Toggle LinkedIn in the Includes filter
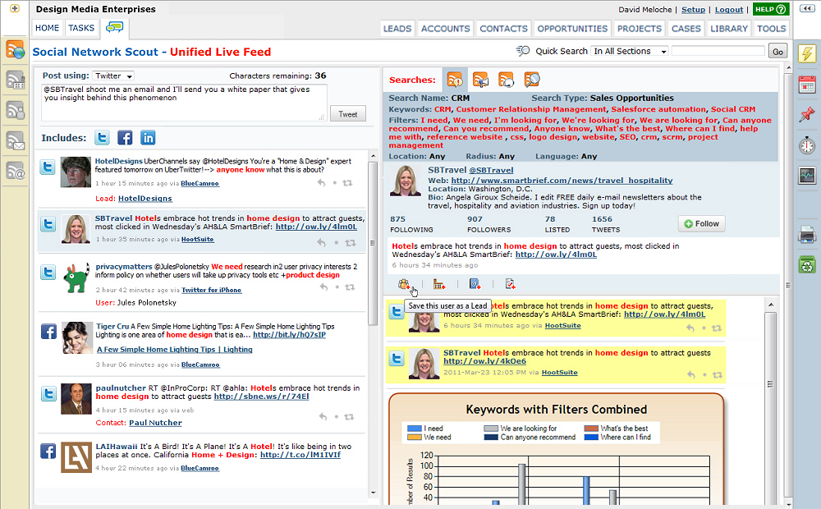Viewport: 821px width, 509px height. click(148, 138)
